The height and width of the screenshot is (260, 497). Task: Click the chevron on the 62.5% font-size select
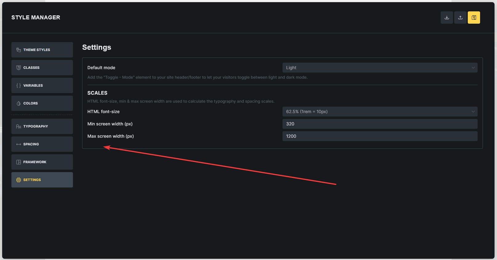(x=473, y=112)
